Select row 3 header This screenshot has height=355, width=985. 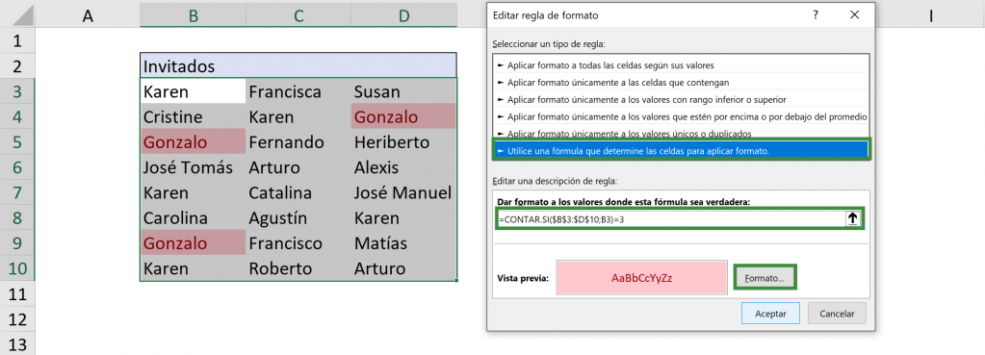click(x=17, y=92)
